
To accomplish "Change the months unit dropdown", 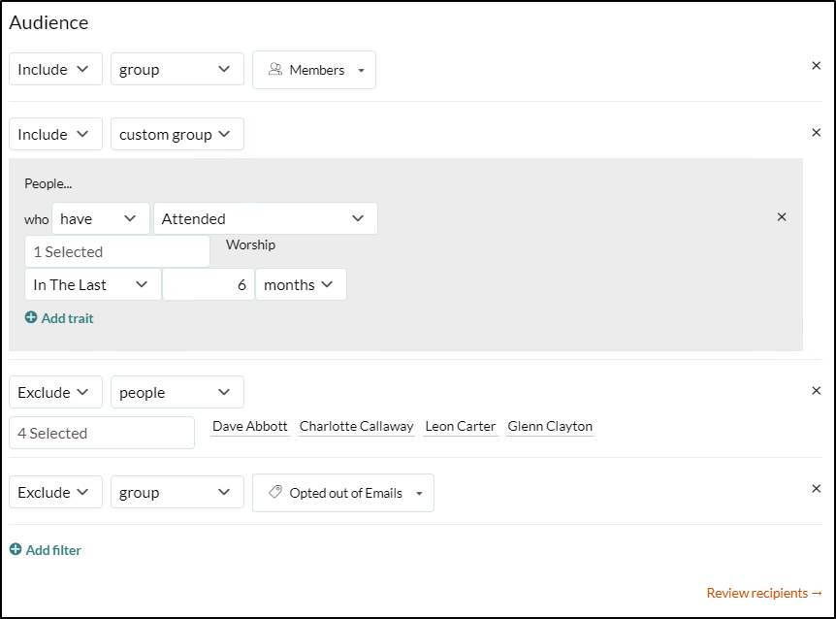I will pyautogui.click(x=300, y=284).
